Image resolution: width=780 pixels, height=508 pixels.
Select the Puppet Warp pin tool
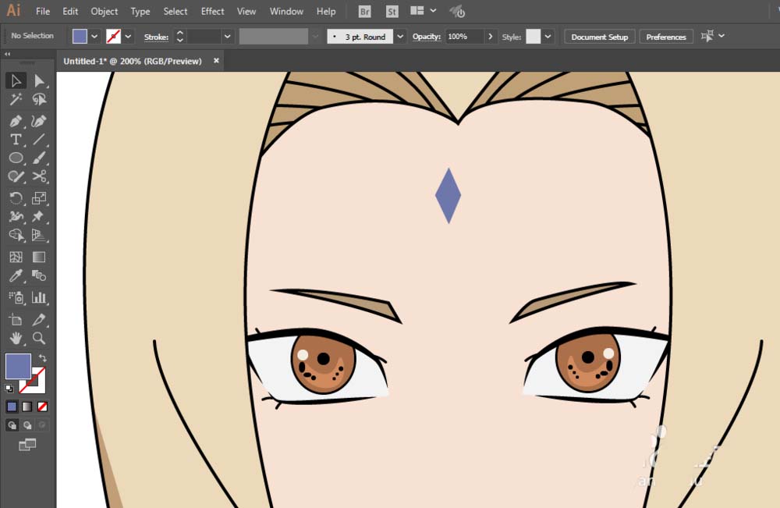click(x=39, y=216)
